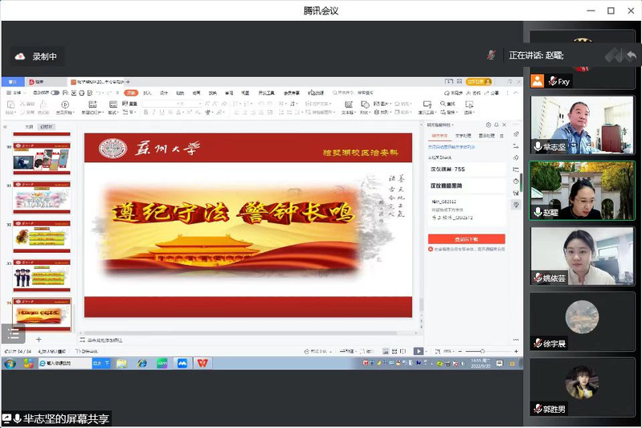Click the zoom slider in the WPS status bar
642x428 pixels.
(482, 351)
